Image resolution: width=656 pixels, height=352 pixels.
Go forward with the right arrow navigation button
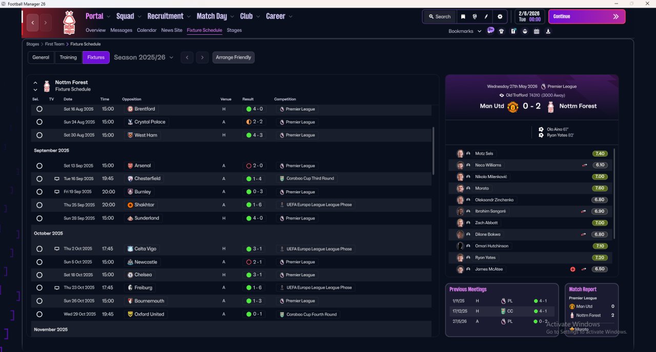click(46, 23)
